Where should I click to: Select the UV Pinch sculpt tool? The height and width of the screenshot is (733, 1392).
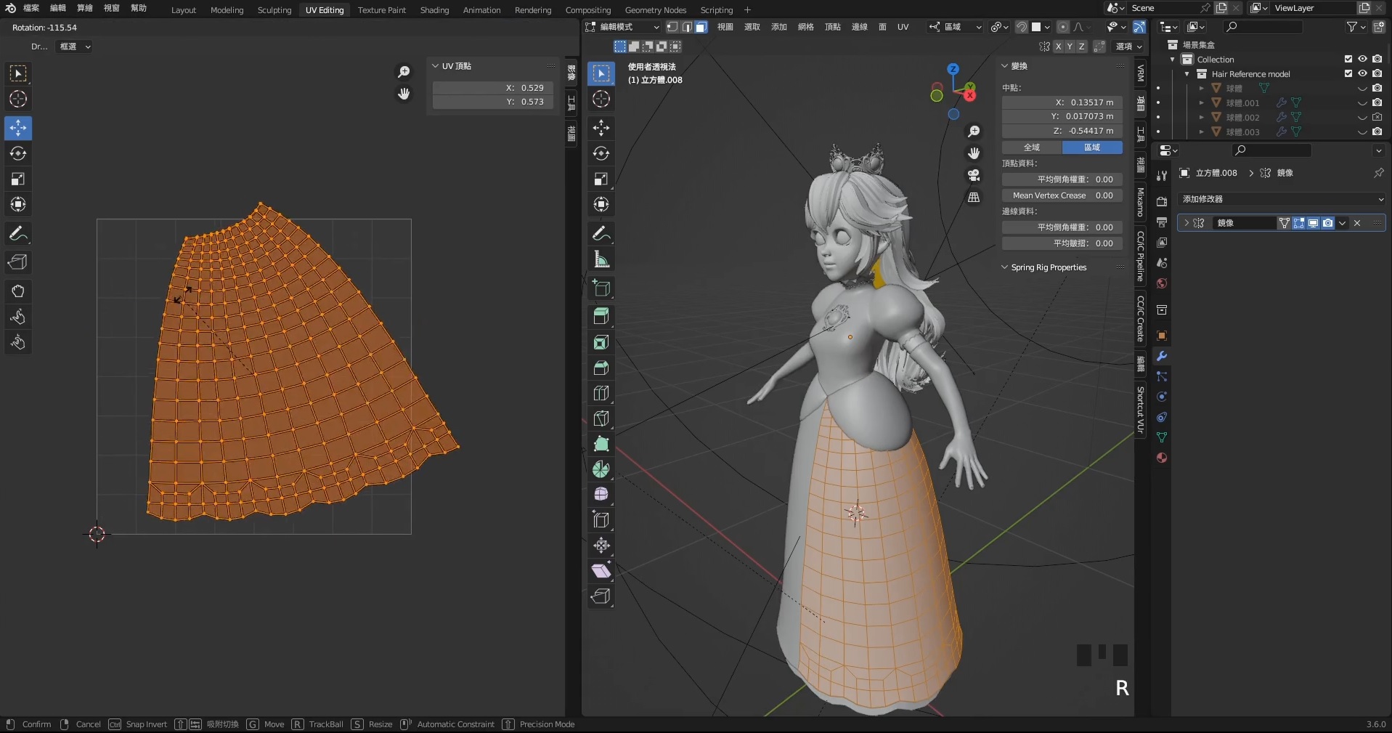click(18, 342)
